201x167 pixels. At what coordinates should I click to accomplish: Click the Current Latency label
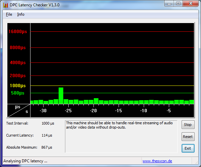tap(20, 136)
